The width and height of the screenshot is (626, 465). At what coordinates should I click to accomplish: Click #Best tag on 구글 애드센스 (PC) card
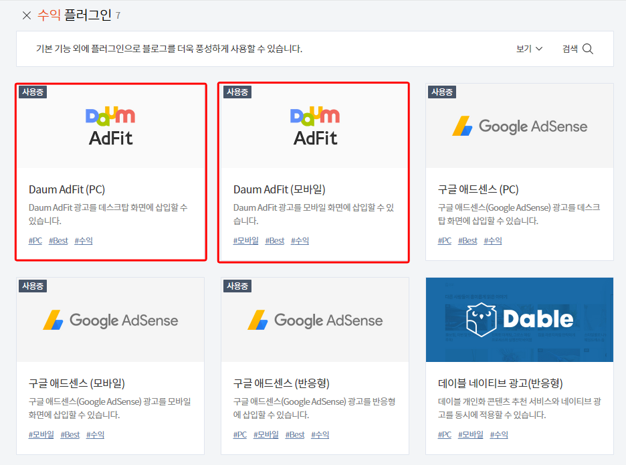(467, 241)
